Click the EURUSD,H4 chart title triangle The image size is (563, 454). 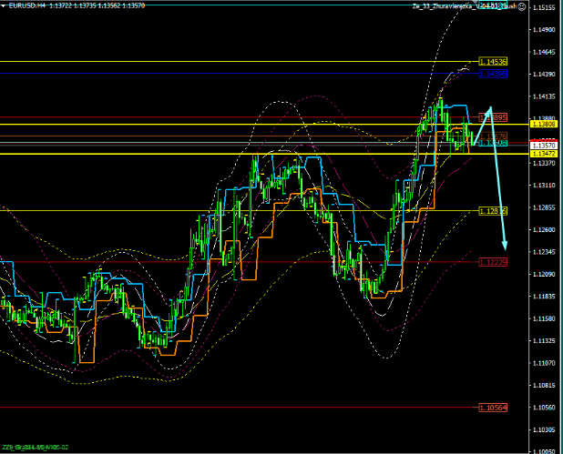[5, 6]
